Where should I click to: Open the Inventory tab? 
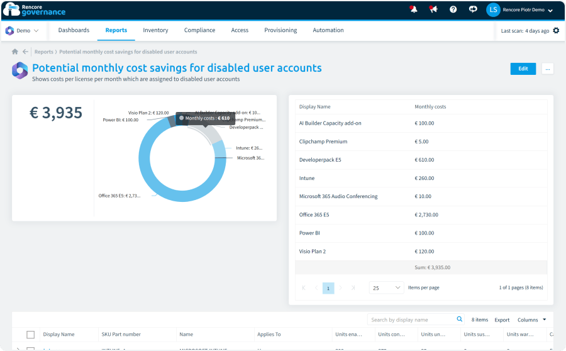[155, 30]
